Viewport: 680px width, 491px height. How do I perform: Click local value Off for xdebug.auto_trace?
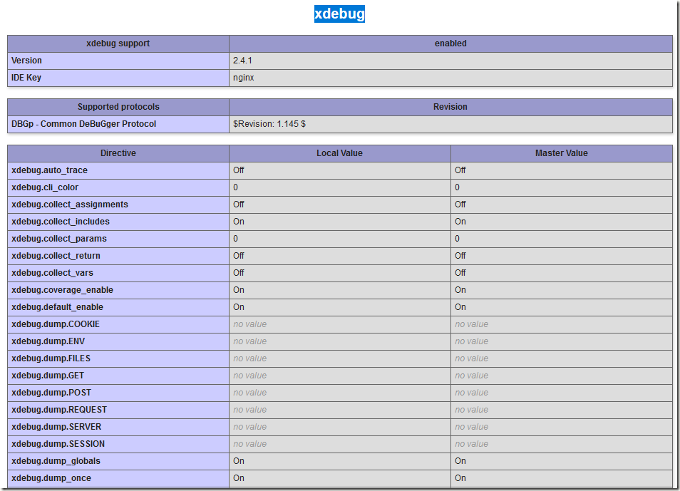click(239, 170)
